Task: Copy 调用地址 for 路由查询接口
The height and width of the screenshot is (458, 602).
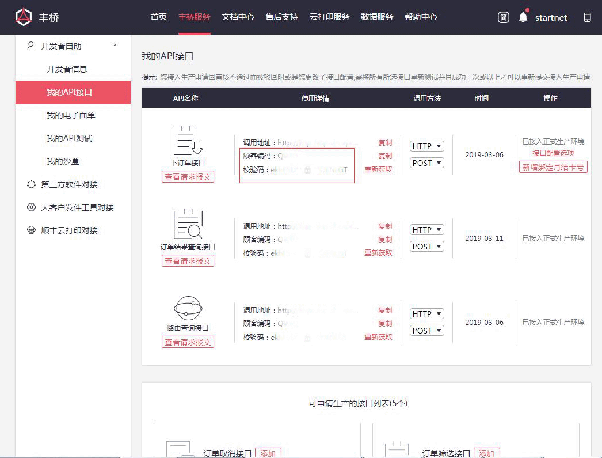Action: pos(385,311)
